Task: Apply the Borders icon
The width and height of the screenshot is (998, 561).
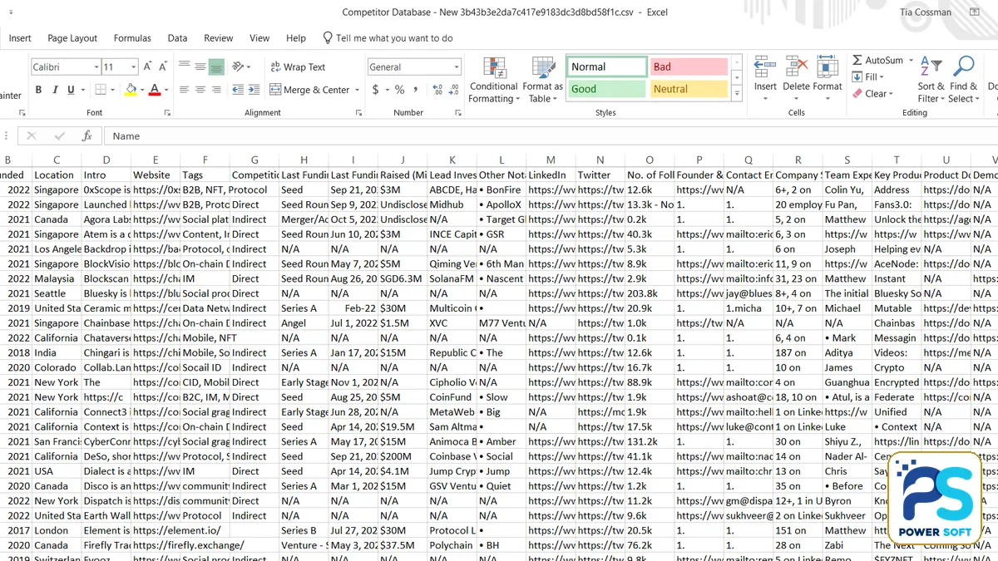Action: click(101, 90)
